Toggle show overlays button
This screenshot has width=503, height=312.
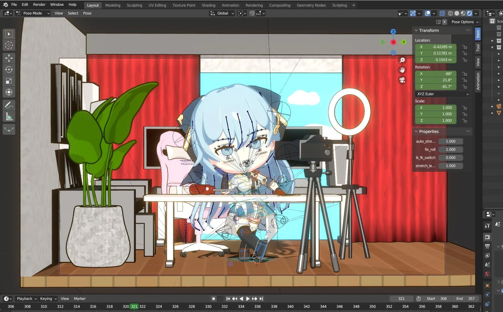coord(427,13)
